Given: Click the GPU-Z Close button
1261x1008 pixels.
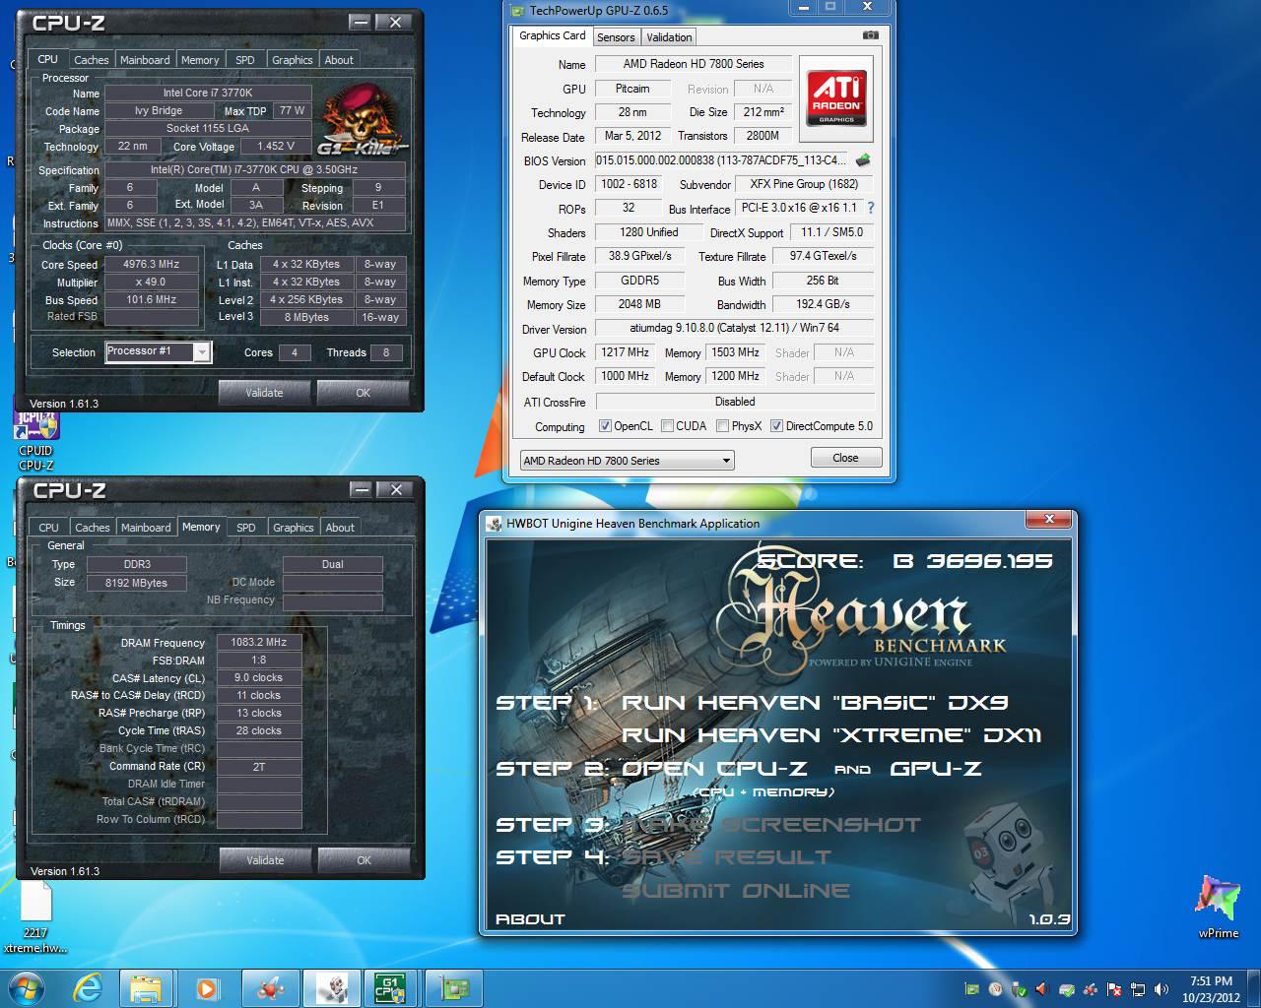Looking at the screenshot, I should point(845,458).
